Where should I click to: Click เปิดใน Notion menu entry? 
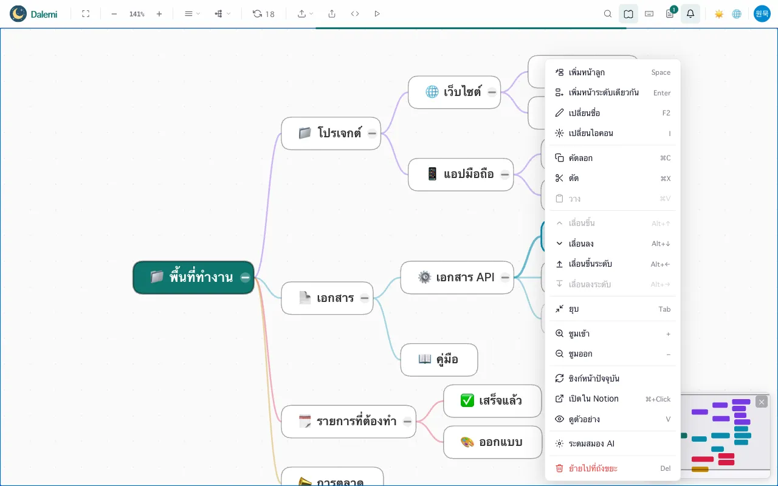click(x=613, y=399)
